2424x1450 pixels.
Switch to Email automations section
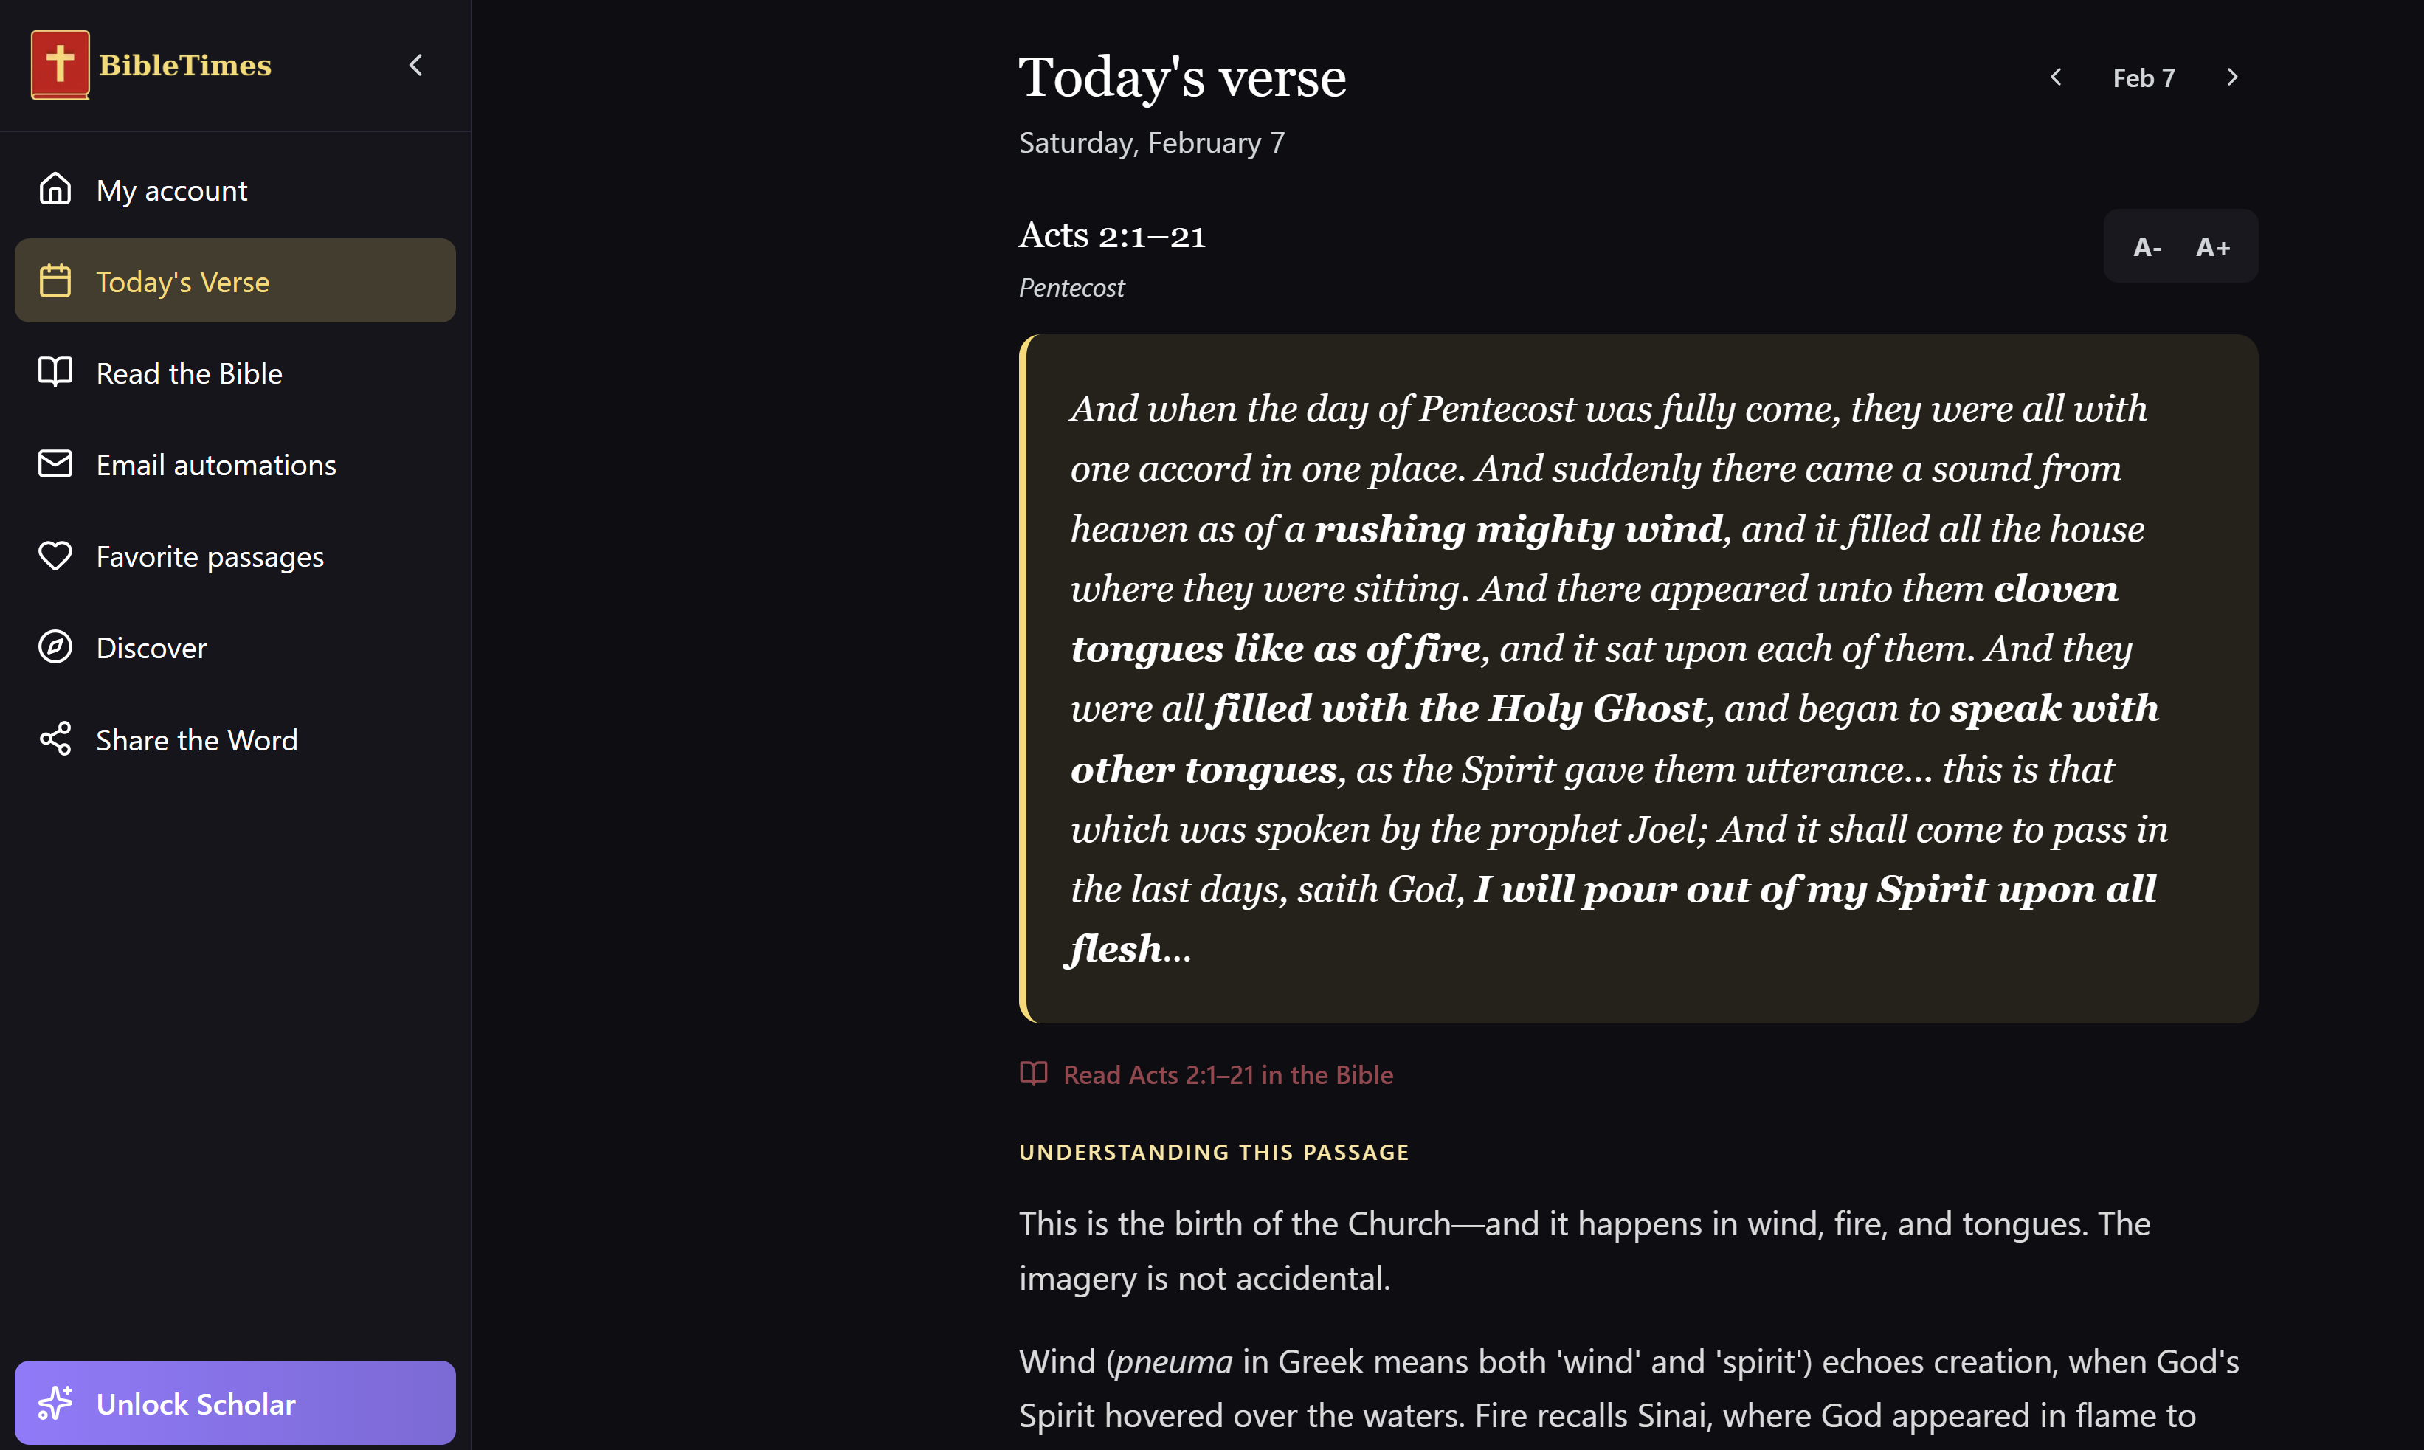click(216, 464)
